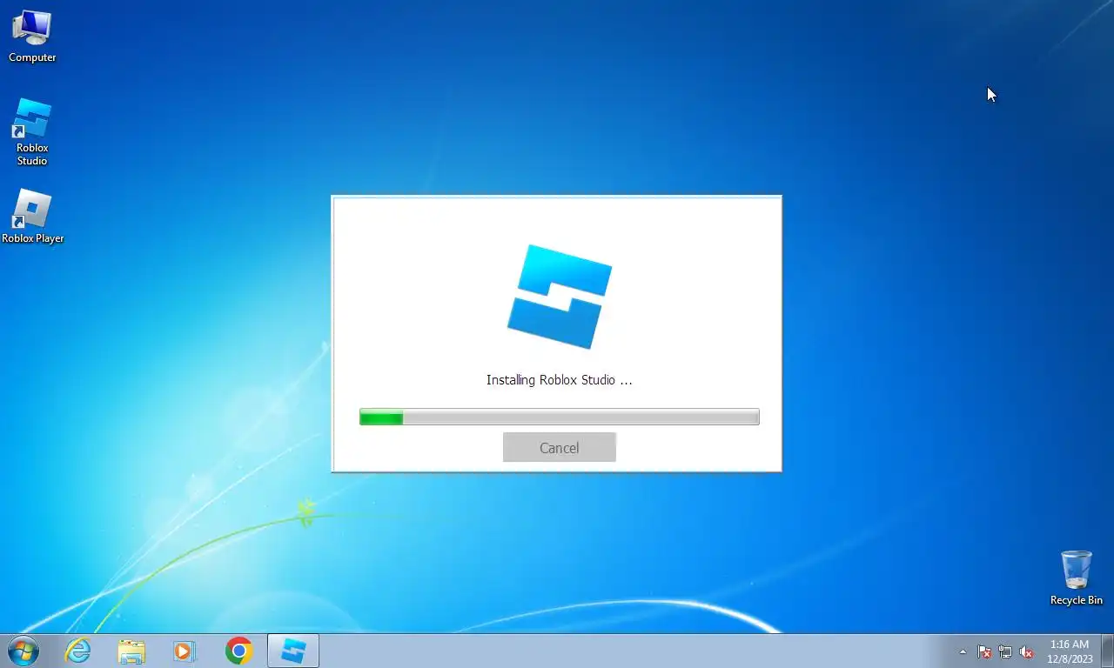
Task: Select the Roblox Player desktop shortcut
Action: coord(32,217)
